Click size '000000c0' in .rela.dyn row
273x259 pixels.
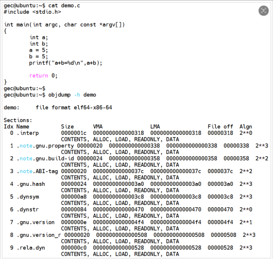(x=73, y=248)
